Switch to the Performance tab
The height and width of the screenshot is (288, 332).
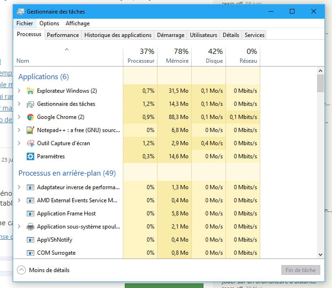(63, 35)
